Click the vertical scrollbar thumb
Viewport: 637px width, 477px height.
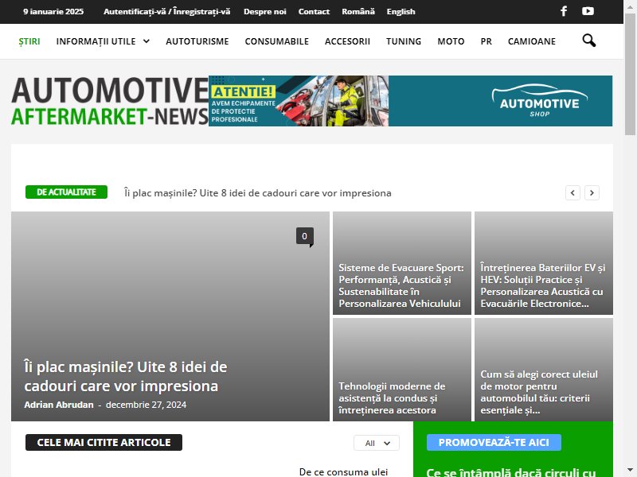[x=630, y=75]
